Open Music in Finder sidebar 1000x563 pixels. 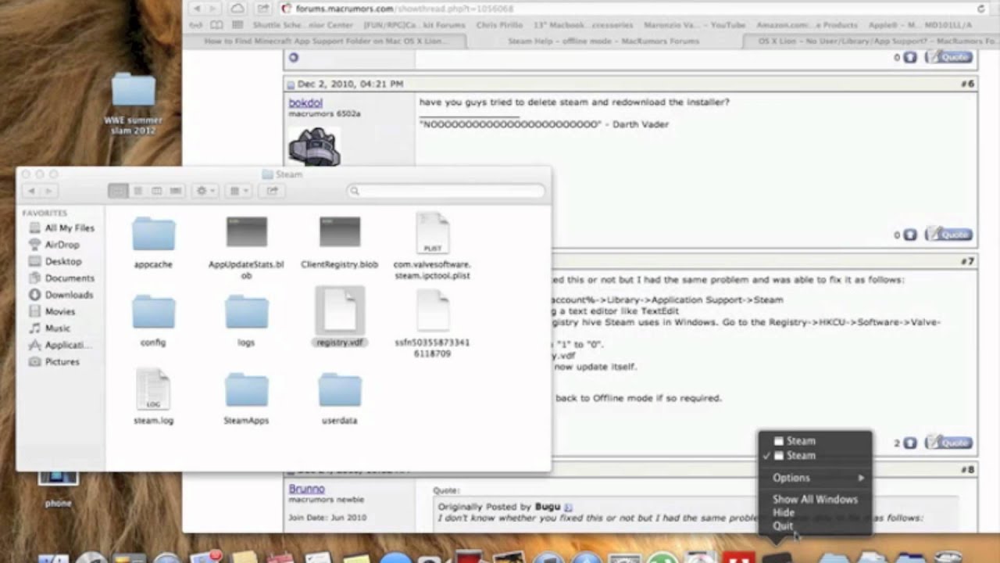(49, 328)
